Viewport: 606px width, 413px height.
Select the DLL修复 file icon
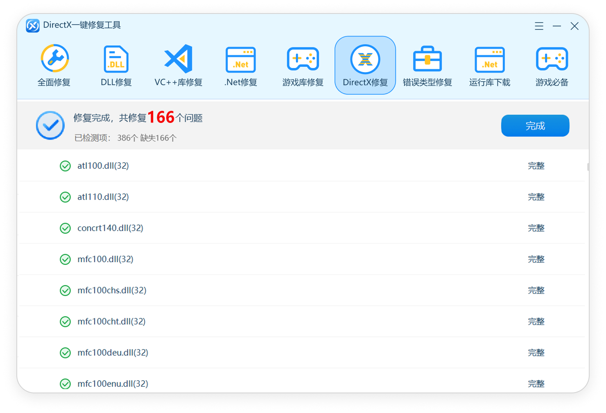pos(116,59)
